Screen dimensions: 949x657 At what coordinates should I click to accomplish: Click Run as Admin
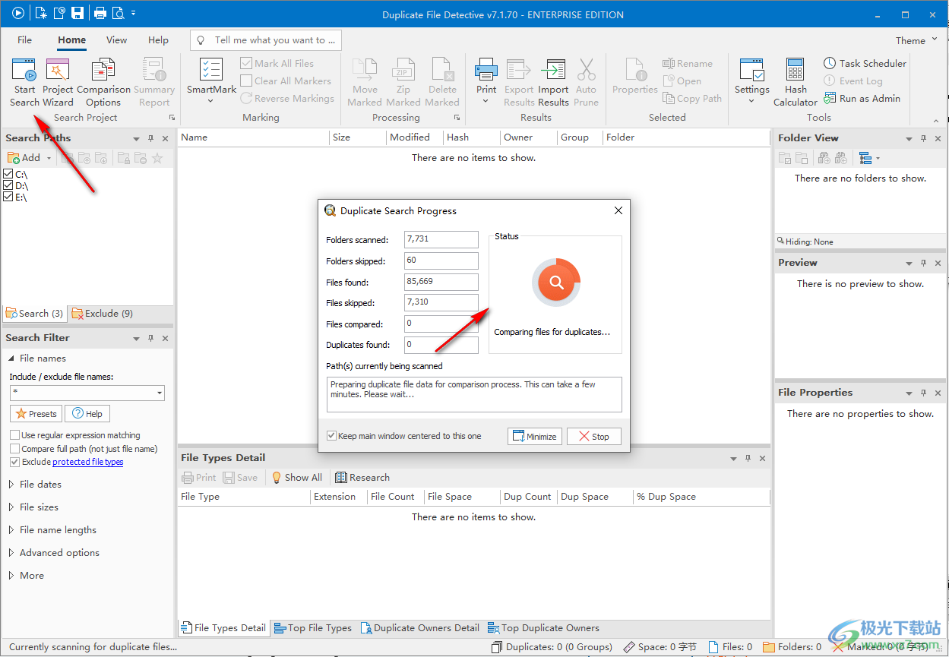(862, 98)
